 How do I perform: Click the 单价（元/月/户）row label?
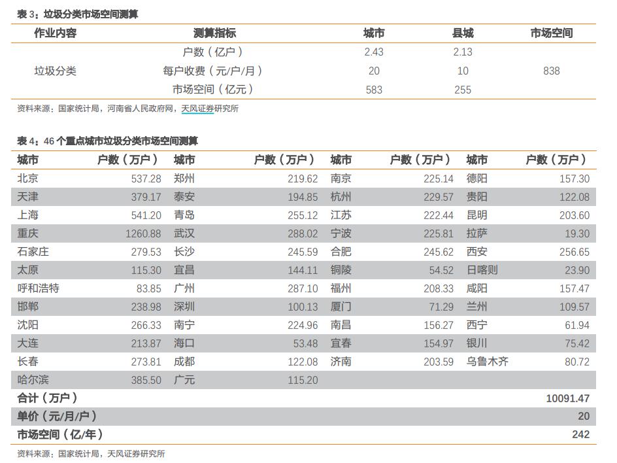tap(58, 416)
